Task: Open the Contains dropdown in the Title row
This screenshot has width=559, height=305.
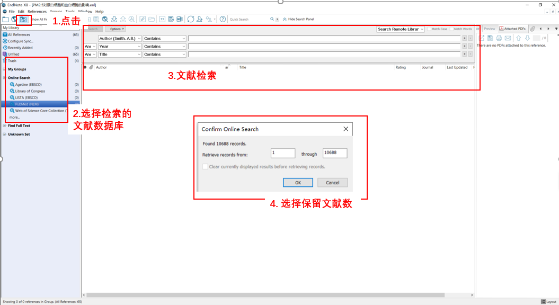Action: (165, 55)
